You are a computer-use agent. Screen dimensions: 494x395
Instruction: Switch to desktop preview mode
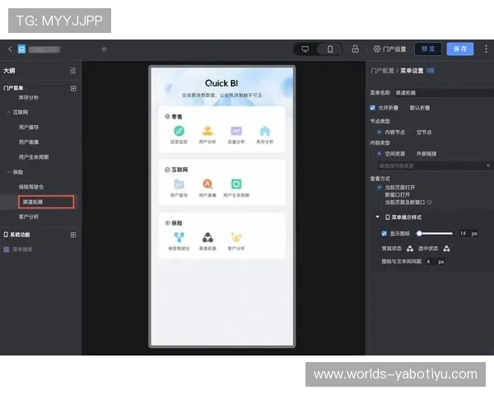[x=305, y=49]
